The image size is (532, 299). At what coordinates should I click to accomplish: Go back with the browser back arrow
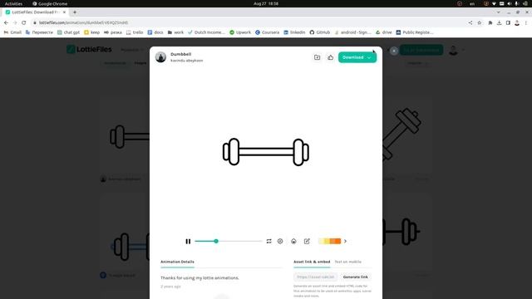(x=6, y=22)
